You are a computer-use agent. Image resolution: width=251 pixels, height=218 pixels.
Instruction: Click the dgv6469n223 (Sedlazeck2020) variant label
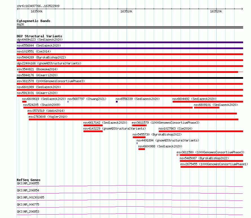click(x=40, y=40)
